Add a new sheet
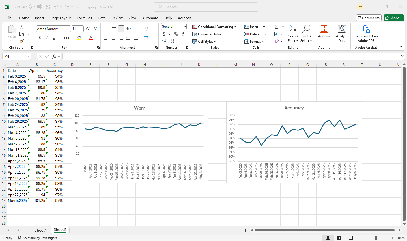The height and width of the screenshot is (241, 407). click(x=83, y=230)
